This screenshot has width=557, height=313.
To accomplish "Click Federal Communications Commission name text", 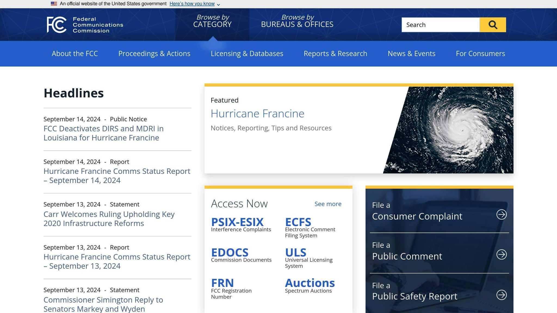I will [x=98, y=25].
